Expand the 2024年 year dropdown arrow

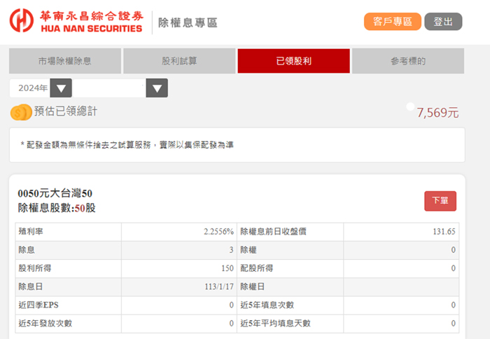tap(61, 88)
